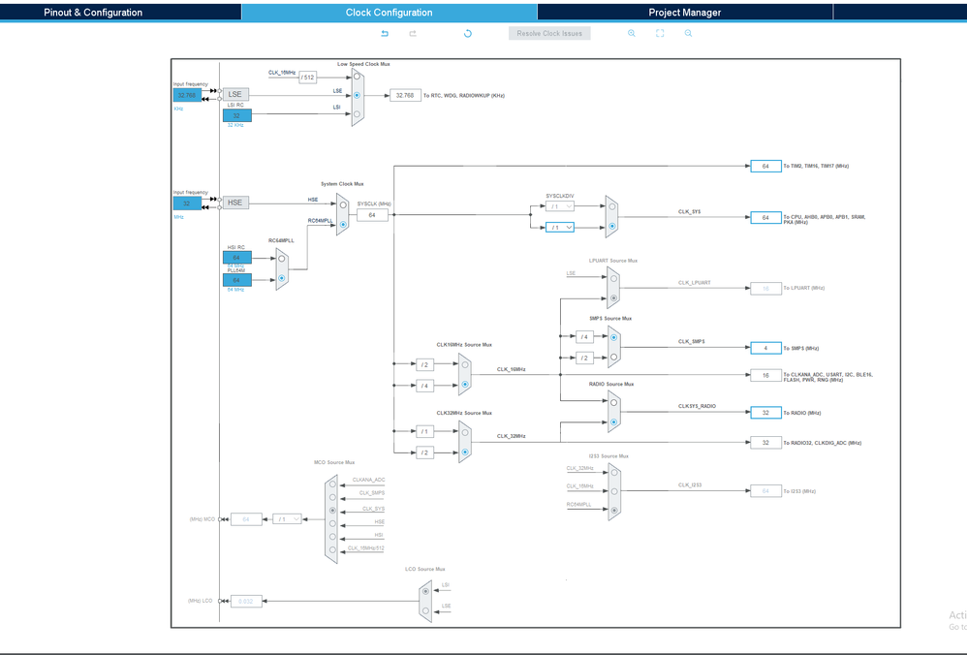Click the HSI RC 64 value box

236,257
